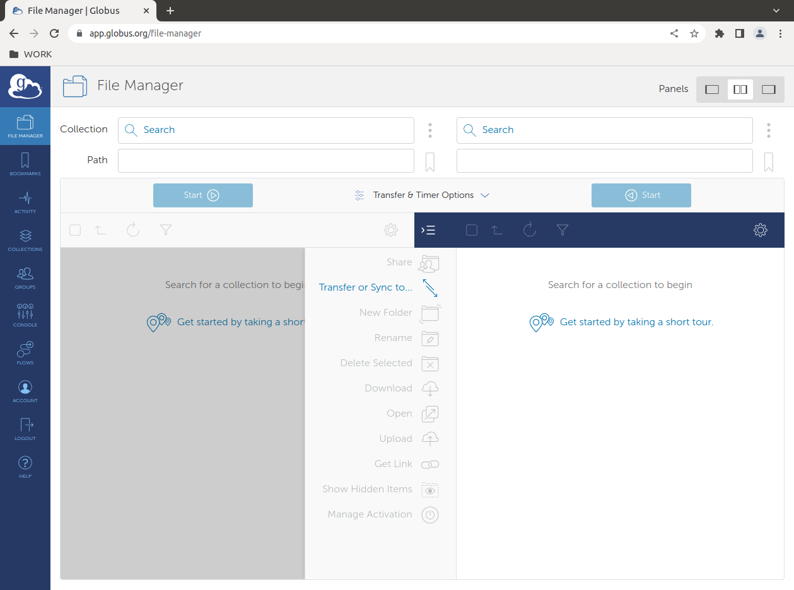The width and height of the screenshot is (794, 590).
Task: Open the Activity page from sidebar
Action: point(25,202)
